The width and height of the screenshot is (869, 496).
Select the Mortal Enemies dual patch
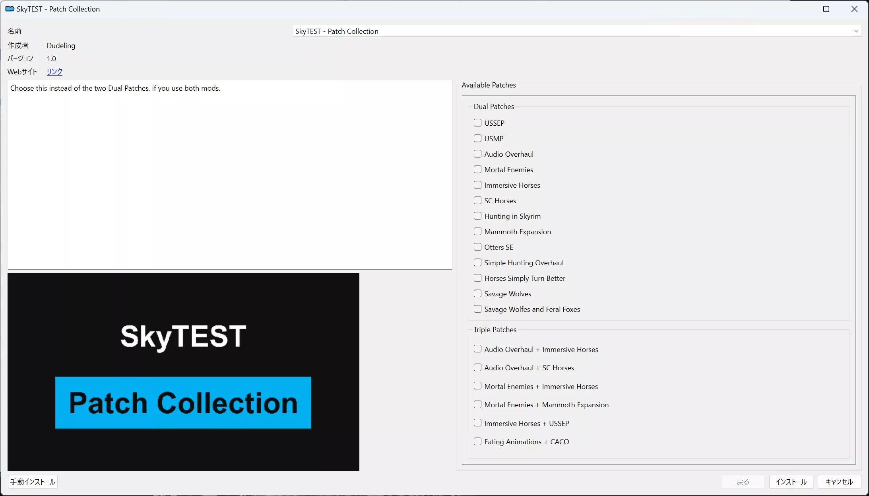click(x=477, y=169)
